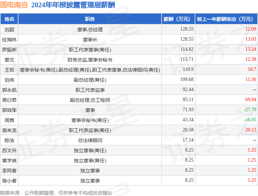The width and height of the screenshot is (258, 196).
Task: Click salary value 28.58
Action: pyautogui.click(x=188, y=130)
